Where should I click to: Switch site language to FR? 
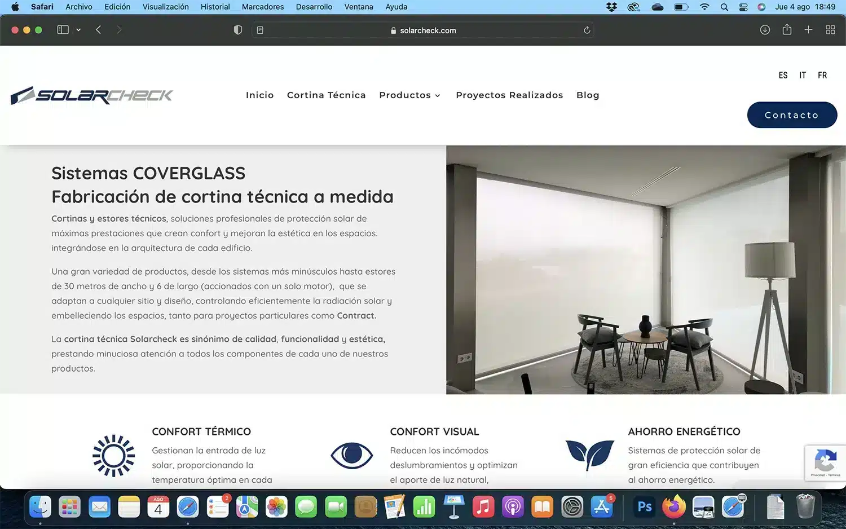[822, 76]
